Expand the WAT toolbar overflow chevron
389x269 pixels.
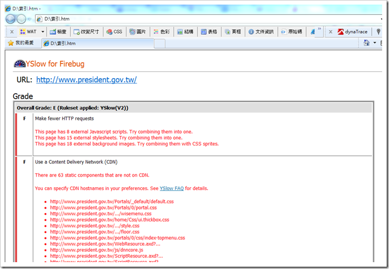click(x=319, y=29)
